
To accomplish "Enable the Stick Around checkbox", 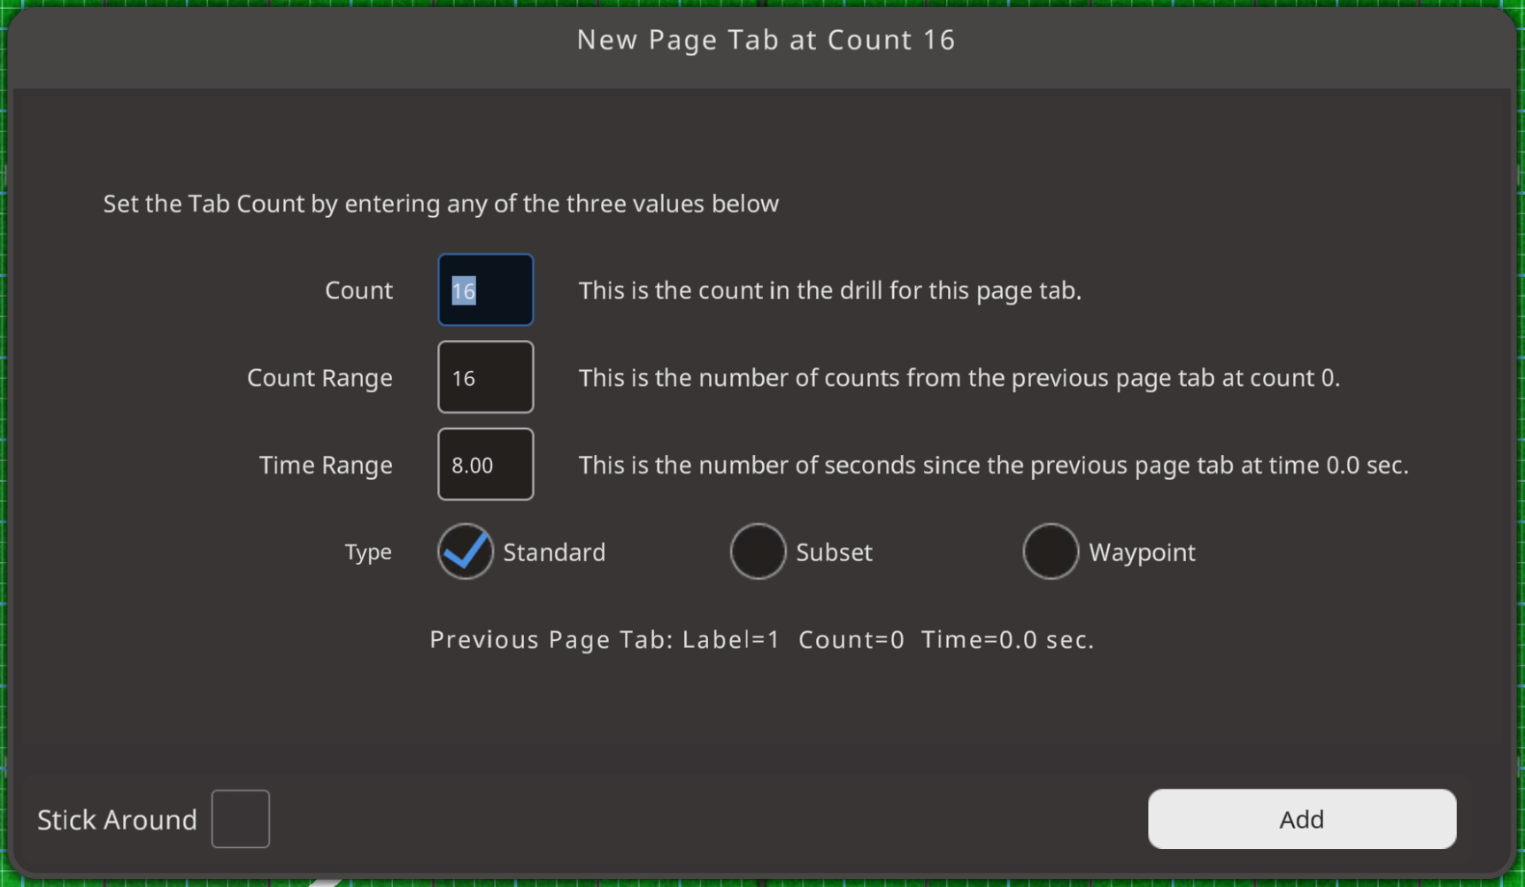I will [x=241, y=819].
